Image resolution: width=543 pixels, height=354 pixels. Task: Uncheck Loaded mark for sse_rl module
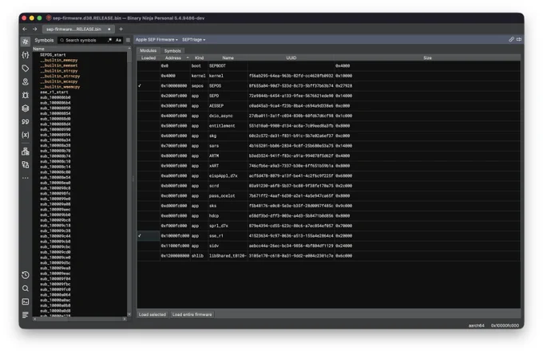[140, 236]
